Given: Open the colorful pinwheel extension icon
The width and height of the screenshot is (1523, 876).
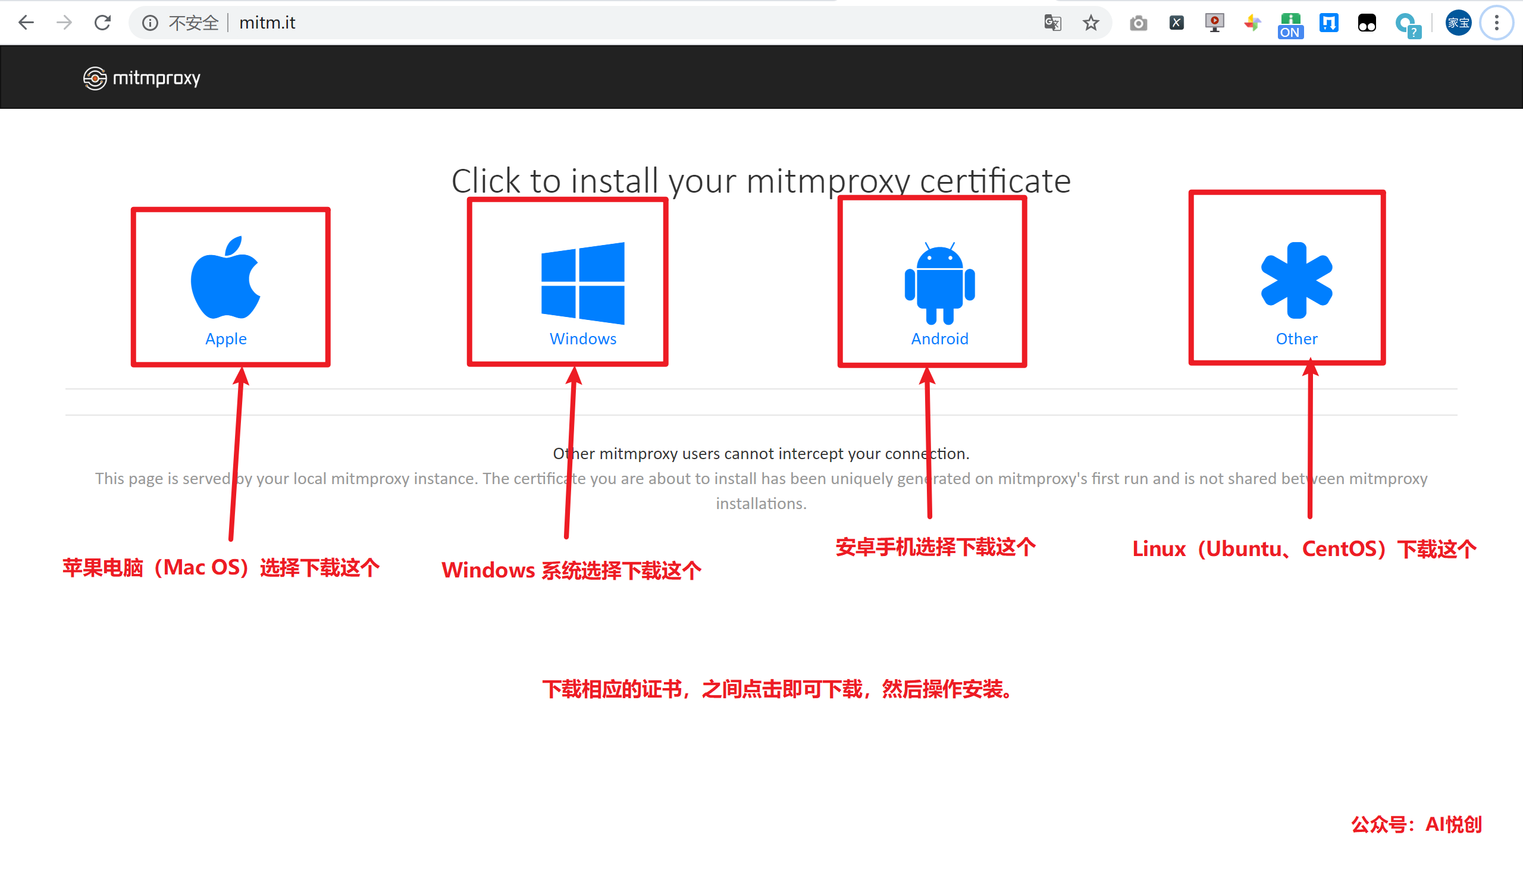Looking at the screenshot, I should pos(1252,23).
